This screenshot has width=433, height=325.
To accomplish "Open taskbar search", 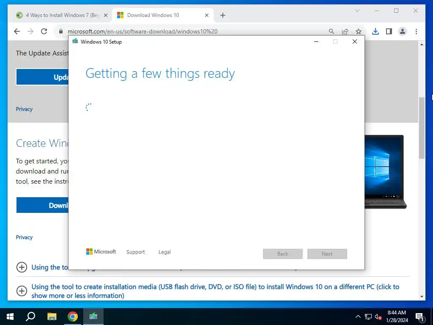I will (x=30, y=317).
